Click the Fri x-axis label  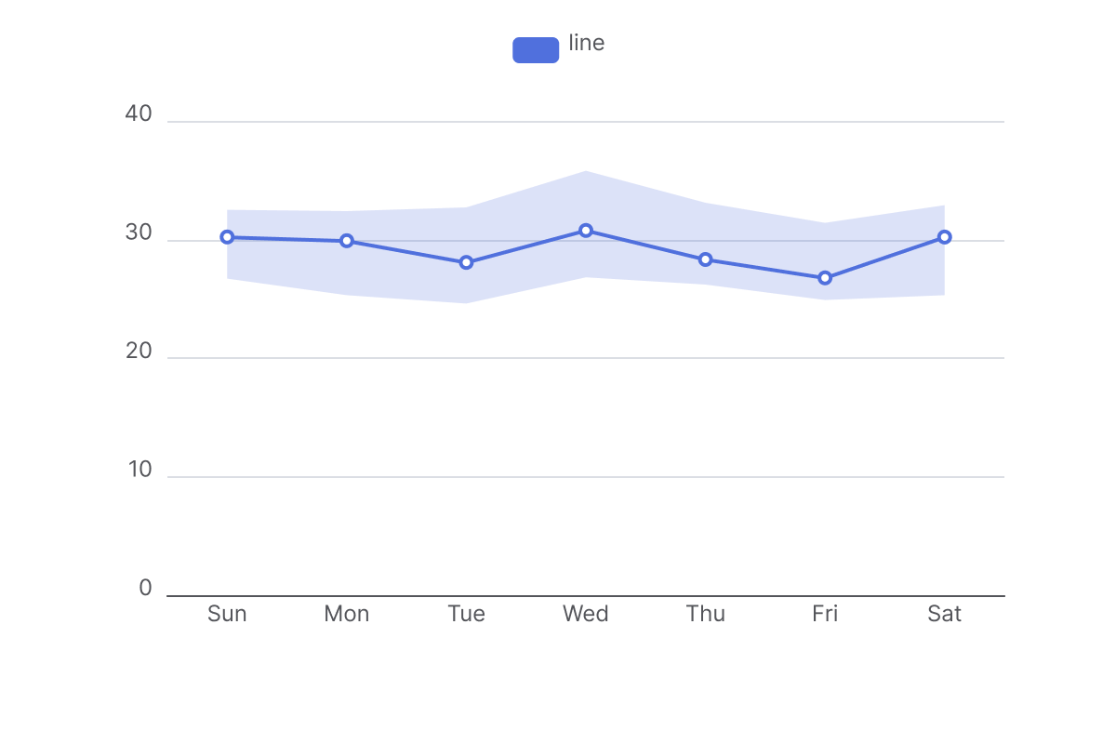pos(825,614)
